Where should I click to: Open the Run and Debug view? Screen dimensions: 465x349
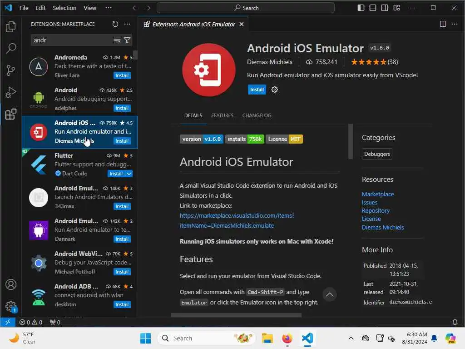(x=11, y=92)
